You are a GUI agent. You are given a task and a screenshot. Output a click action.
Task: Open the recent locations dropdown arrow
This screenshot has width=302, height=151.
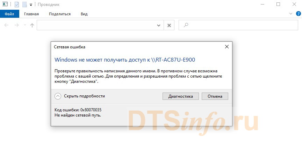click(x=25, y=25)
